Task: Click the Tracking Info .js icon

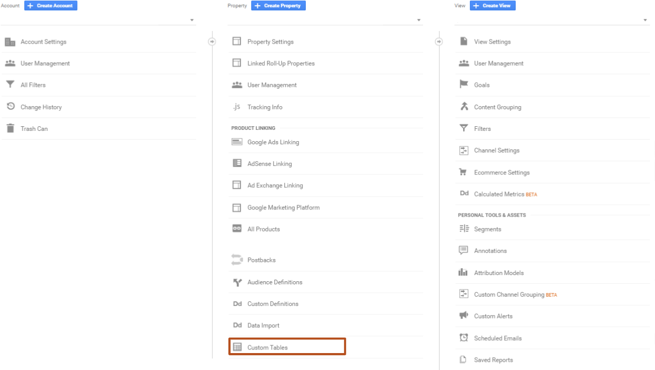Action: click(236, 107)
